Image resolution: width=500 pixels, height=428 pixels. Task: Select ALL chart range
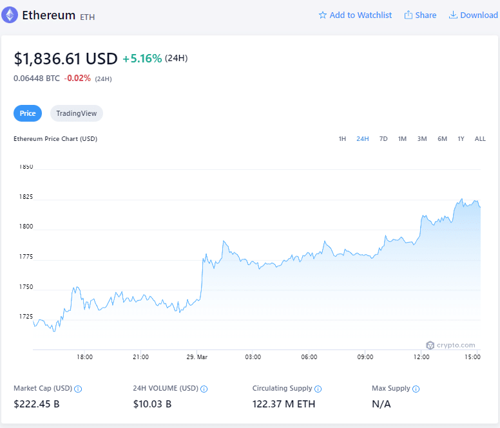pos(480,139)
